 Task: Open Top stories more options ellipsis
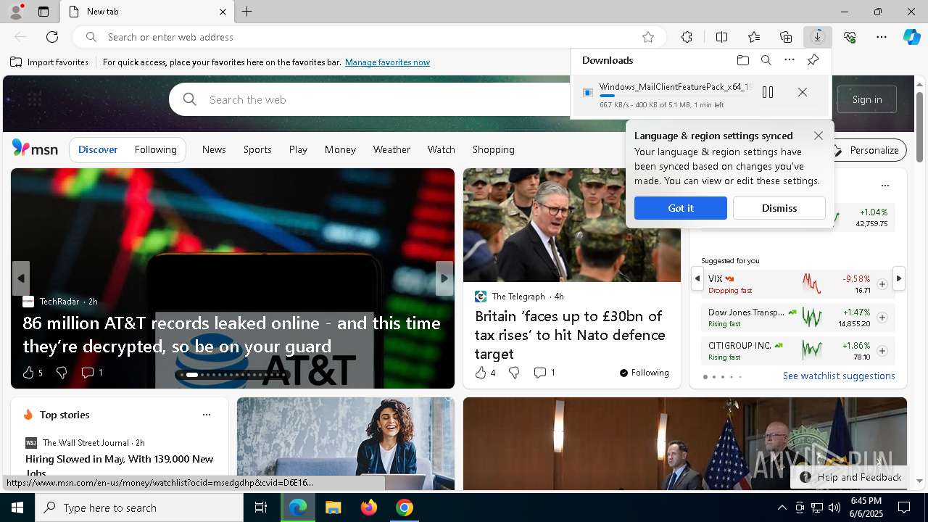click(207, 415)
